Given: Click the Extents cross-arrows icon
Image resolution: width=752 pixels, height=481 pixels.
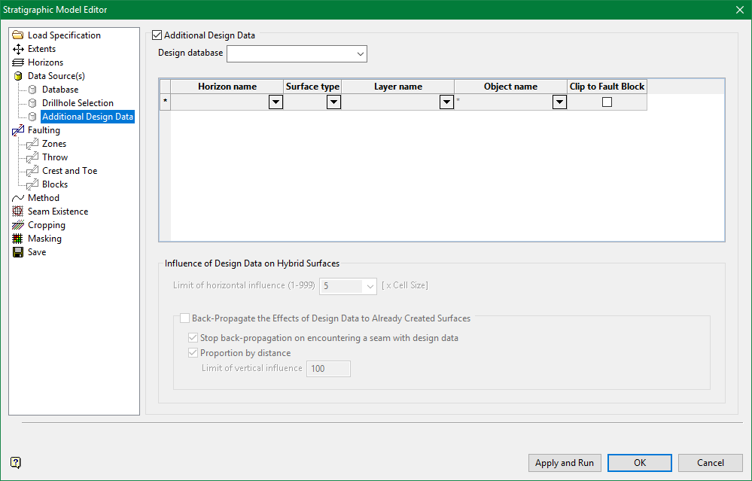Looking at the screenshot, I should tap(18, 49).
